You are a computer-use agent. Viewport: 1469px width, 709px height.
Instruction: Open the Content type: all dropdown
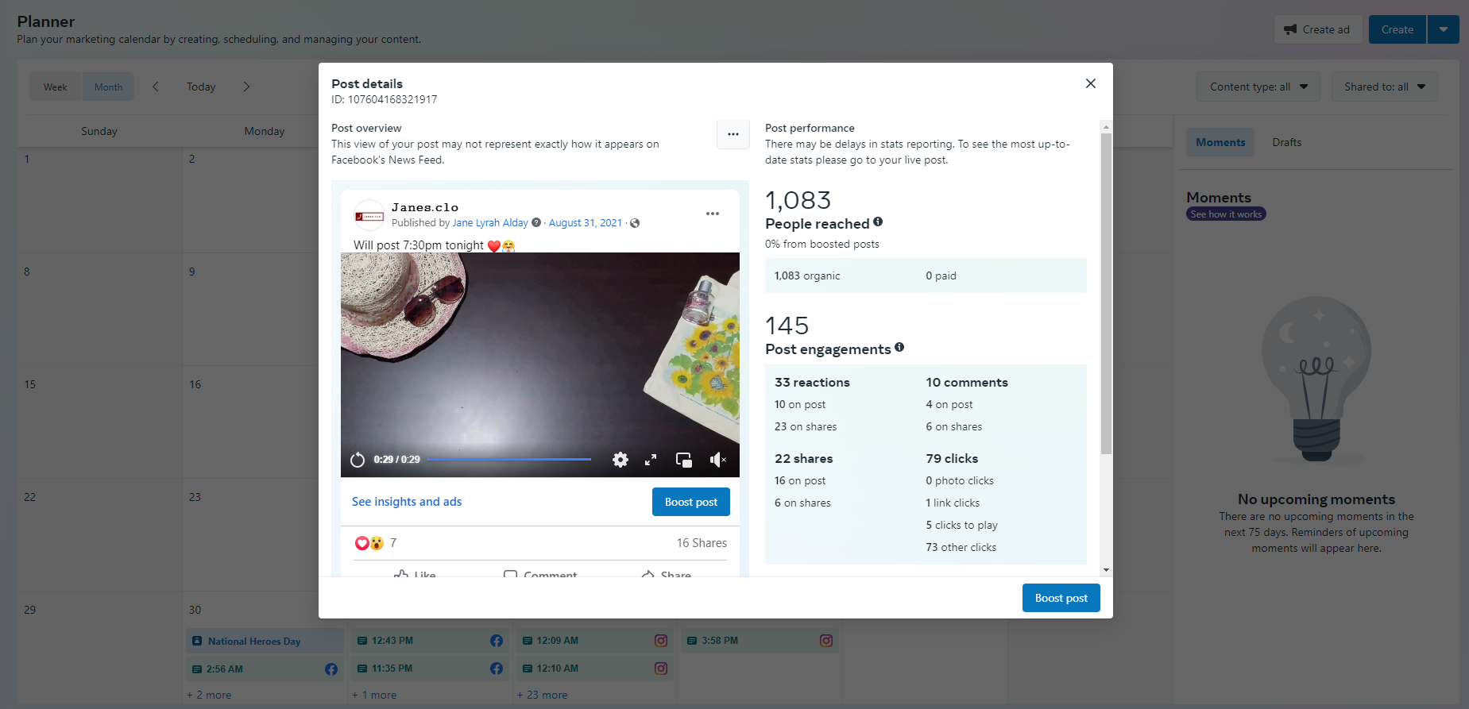pos(1258,87)
